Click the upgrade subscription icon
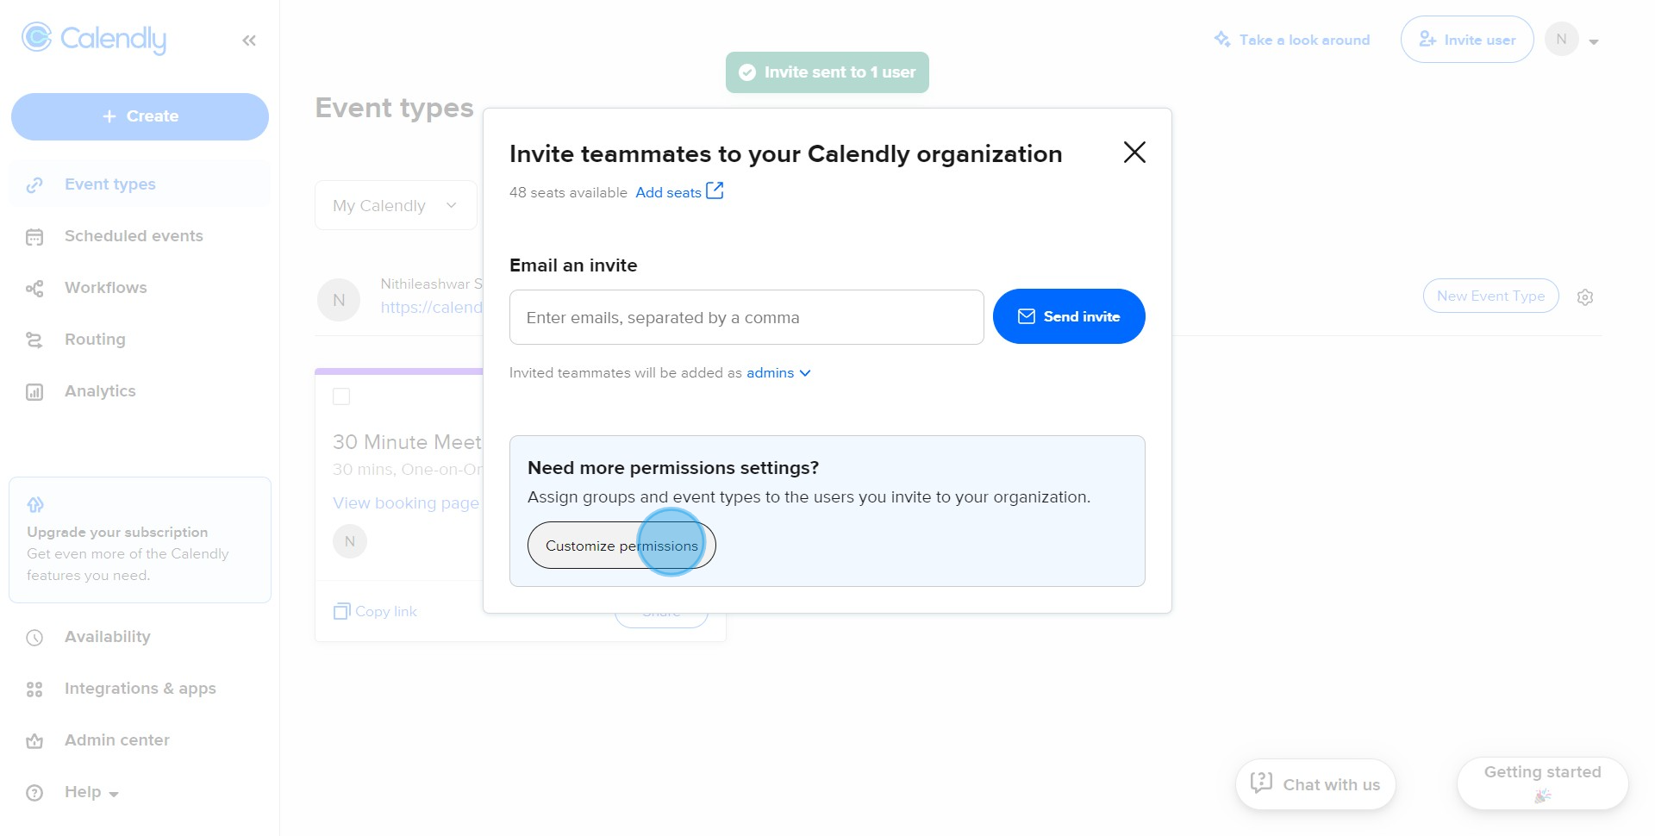This screenshot has height=836, width=1655. [x=35, y=504]
